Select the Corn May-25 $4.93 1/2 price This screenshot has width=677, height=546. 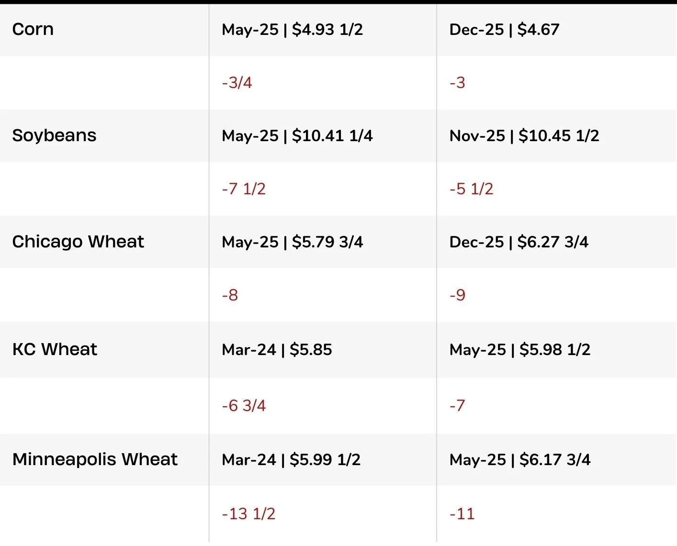[x=293, y=30]
